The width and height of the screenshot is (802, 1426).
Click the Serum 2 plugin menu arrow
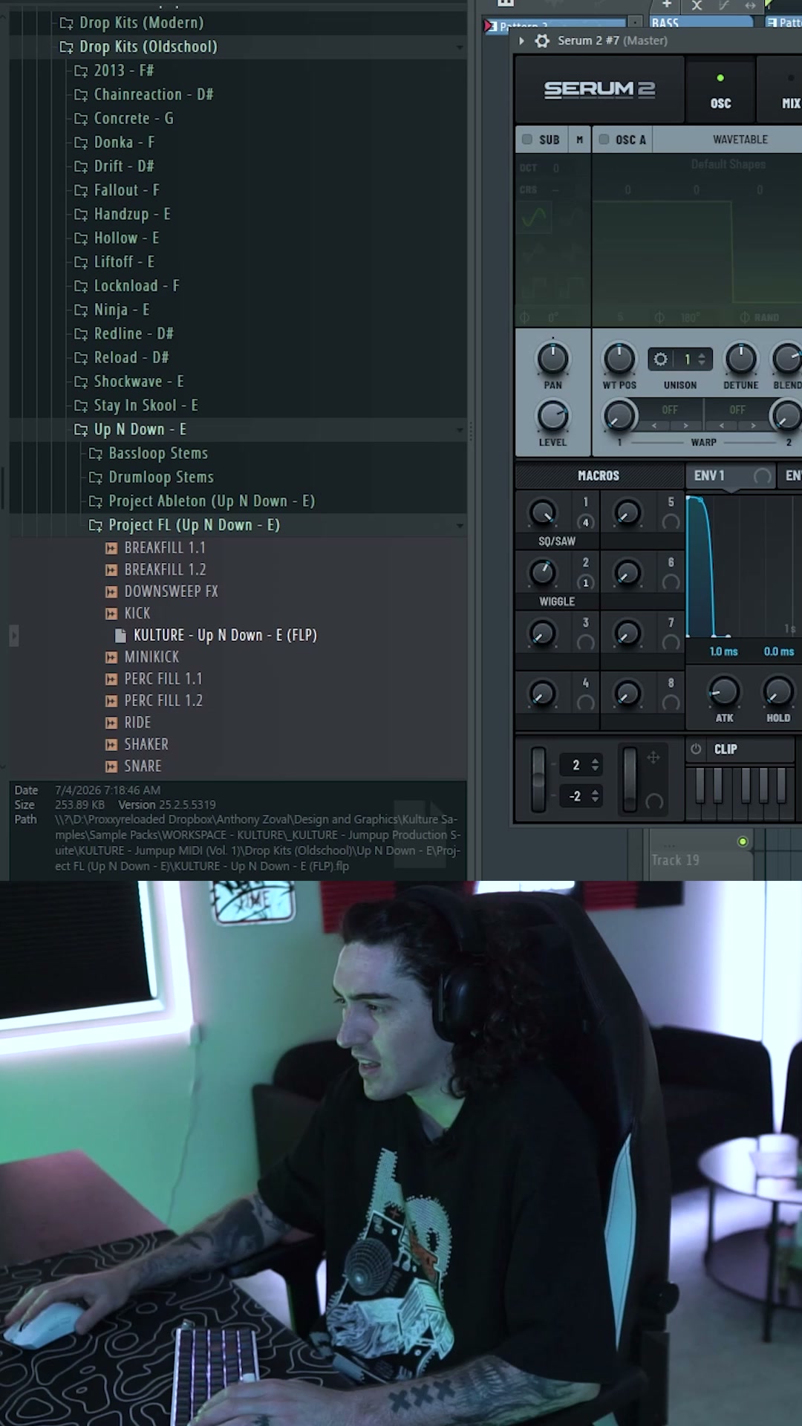tap(522, 41)
